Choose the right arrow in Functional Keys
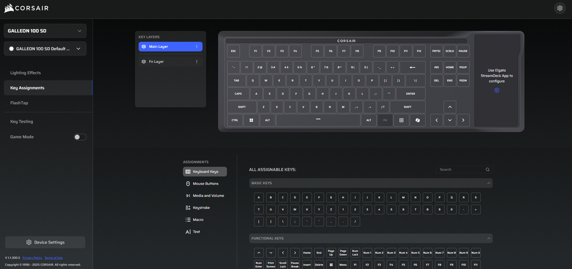The image size is (572, 269). pyautogui.click(x=295, y=253)
